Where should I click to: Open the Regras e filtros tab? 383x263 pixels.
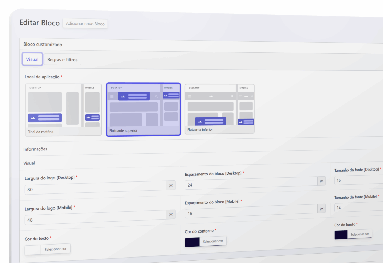tap(62, 60)
